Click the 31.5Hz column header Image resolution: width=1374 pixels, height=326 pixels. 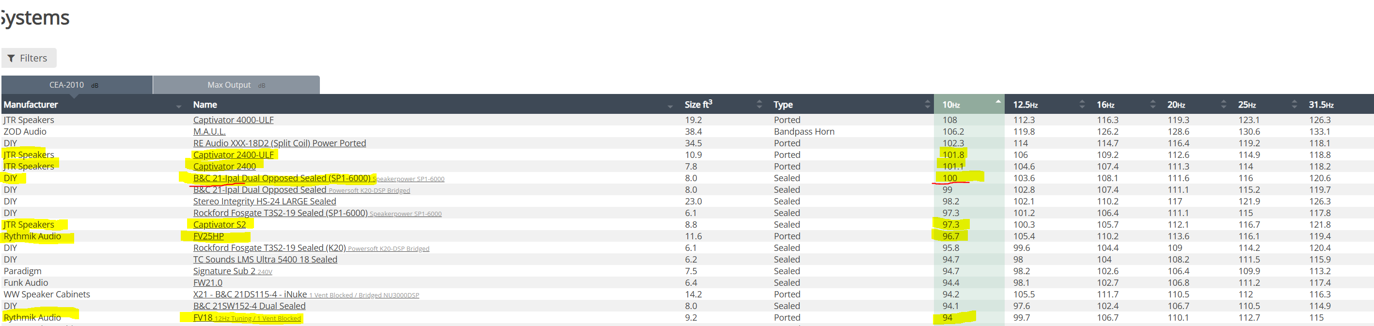tap(1321, 105)
